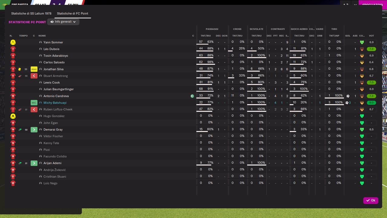Sort by the VOT rating column header
The image size is (387, 218).
[x=371, y=36]
